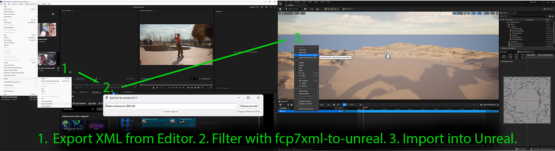
Task: Click the Unreal Engine logo icon
Action: pyautogui.click(x=280, y=3)
